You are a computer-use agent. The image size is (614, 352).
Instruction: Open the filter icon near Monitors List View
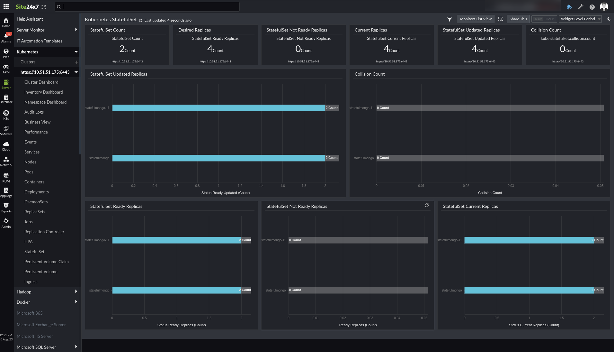click(449, 19)
